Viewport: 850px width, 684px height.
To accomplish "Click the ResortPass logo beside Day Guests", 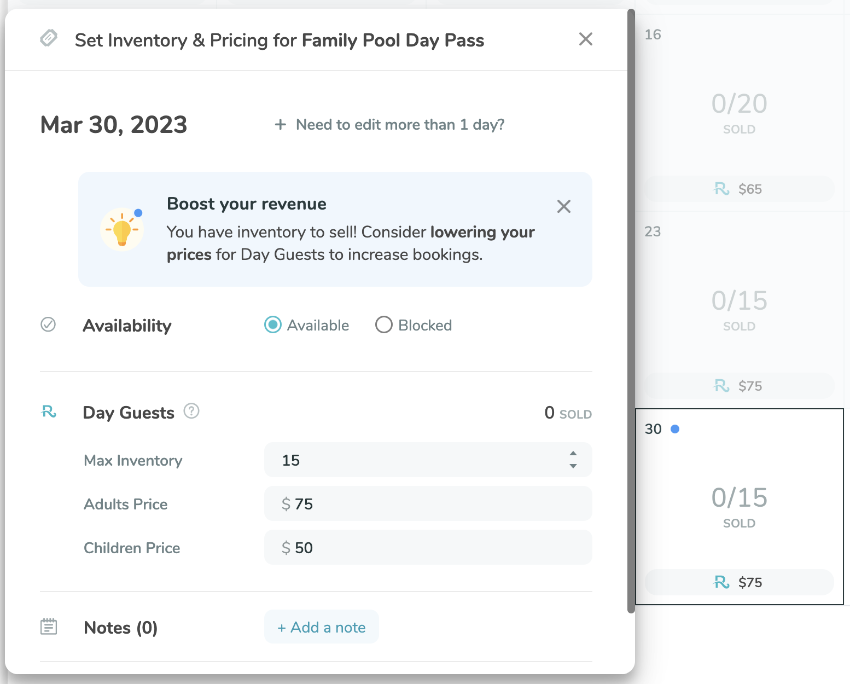I will [49, 411].
